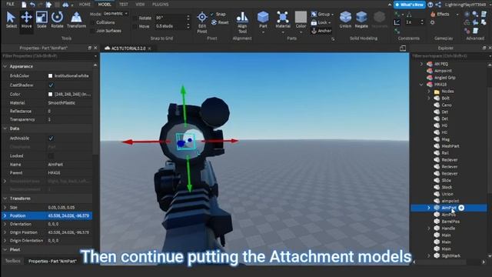Toggle the Rotate snap checkbox
Screen dimensions: 492x277
[x=135, y=18]
